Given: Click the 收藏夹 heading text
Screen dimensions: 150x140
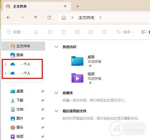Looking at the screenshot, I should tap(68, 93).
